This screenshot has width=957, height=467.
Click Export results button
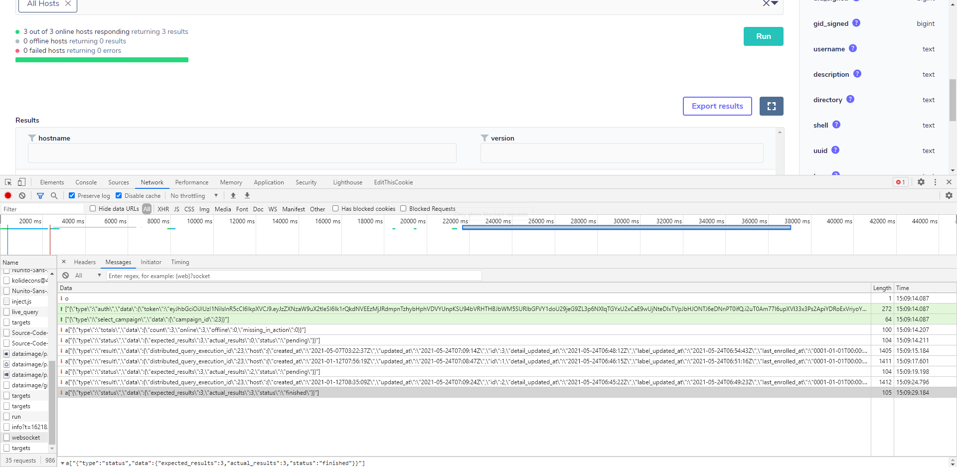(717, 106)
